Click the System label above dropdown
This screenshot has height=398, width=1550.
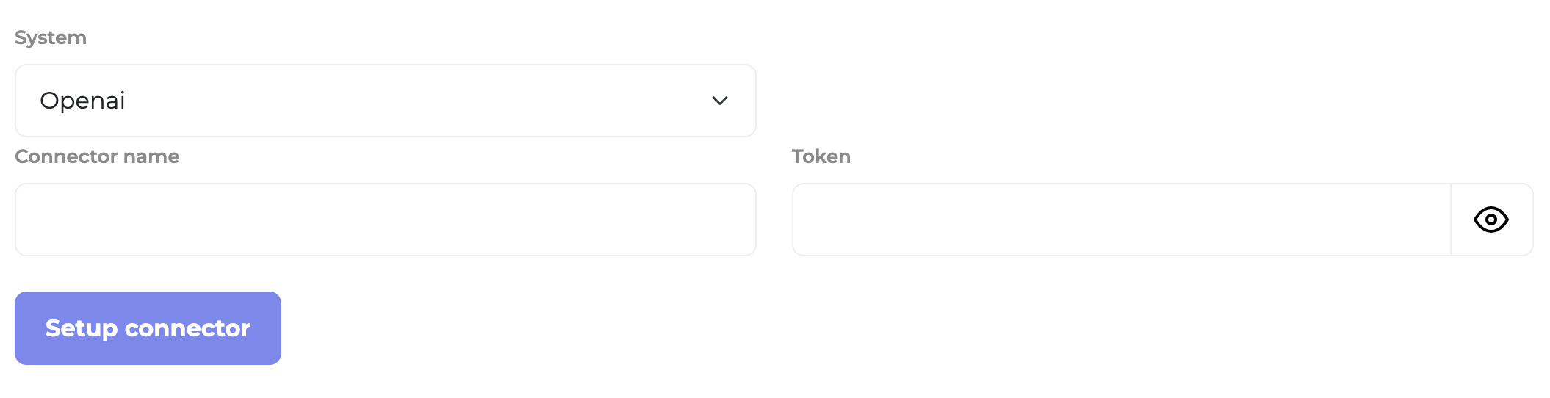(51, 37)
